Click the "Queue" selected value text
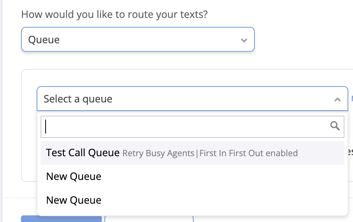Screen dimensions: 353x222 44,40
